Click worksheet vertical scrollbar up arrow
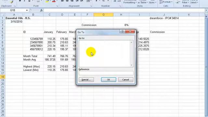The image size is (208, 117). tap(206, 17)
